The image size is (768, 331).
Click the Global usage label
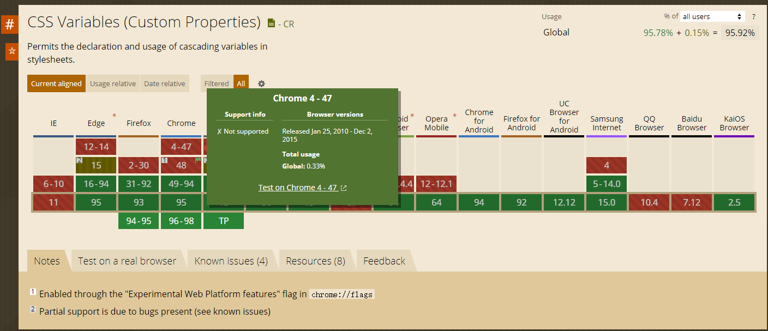(x=556, y=32)
